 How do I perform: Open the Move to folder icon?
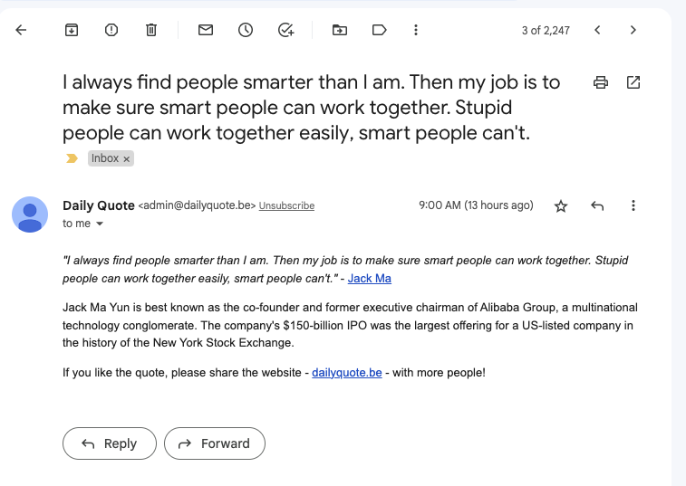point(340,30)
